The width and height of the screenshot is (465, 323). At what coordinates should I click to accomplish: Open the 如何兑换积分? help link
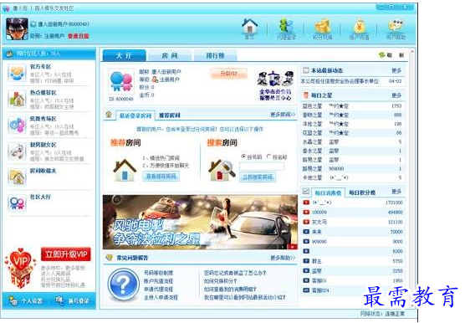point(220,280)
